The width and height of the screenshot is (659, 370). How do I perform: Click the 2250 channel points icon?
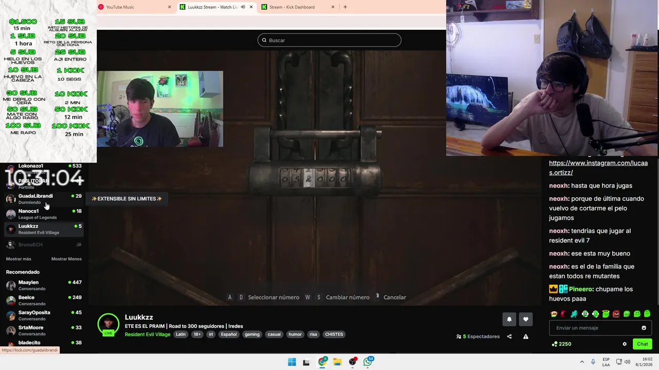coord(554,344)
